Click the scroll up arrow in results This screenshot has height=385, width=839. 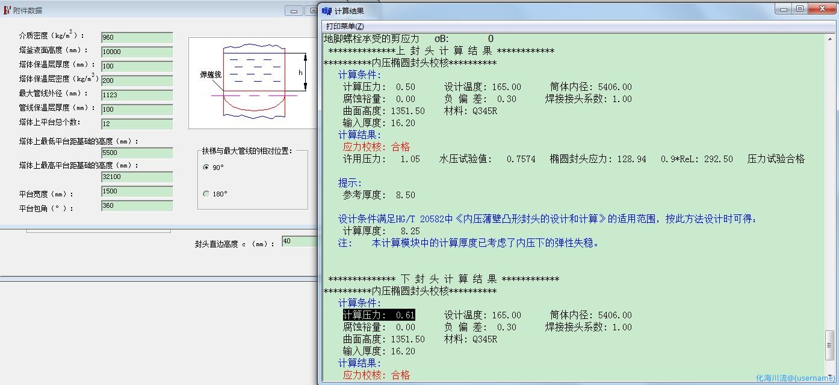[829, 40]
